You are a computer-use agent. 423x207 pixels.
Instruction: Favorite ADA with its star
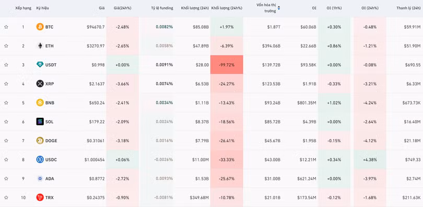click(6, 178)
